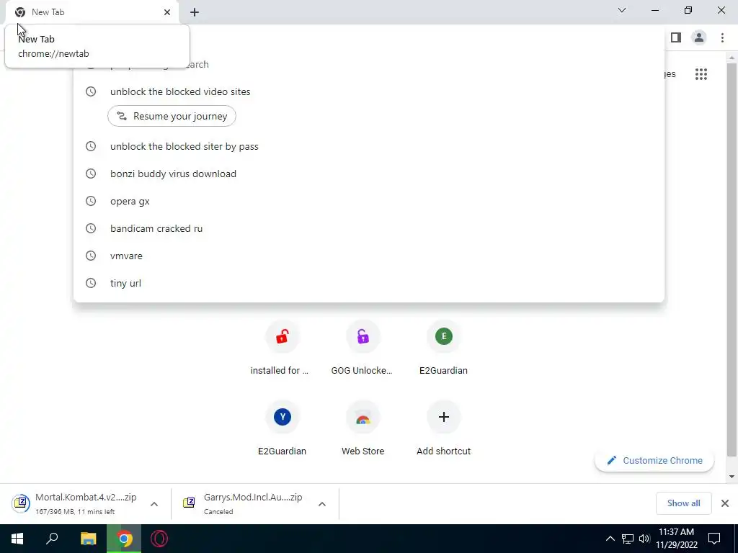Screen dimensions: 738x553
Task: Select the New Tab tab
Action: click(x=92, y=13)
